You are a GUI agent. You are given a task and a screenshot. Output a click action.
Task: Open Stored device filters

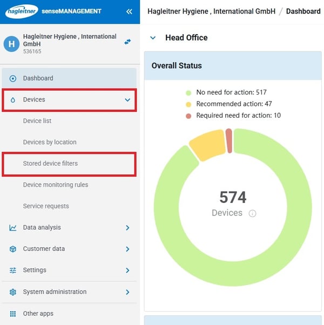50,164
